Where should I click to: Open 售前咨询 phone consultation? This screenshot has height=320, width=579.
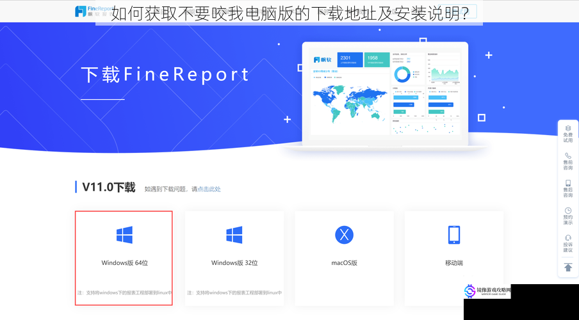click(x=568, y=161)
